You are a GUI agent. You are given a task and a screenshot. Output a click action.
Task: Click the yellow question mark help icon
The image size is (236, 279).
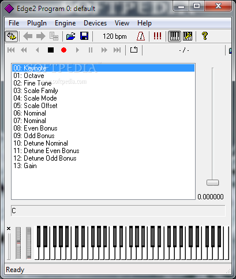(x=205, y=36)
